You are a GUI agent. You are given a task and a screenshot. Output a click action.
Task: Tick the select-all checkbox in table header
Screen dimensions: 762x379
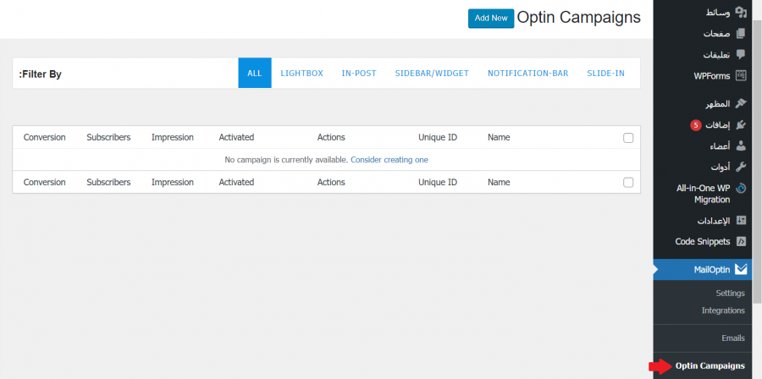coord(628,138)
